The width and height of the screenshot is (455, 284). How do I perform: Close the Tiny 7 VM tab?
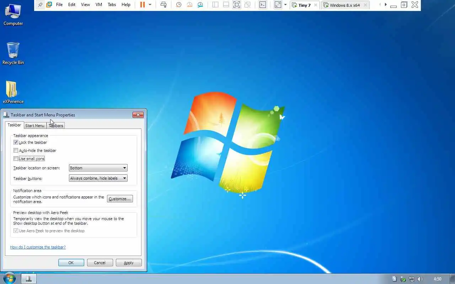pyautogui.click(x=315, y=5)
